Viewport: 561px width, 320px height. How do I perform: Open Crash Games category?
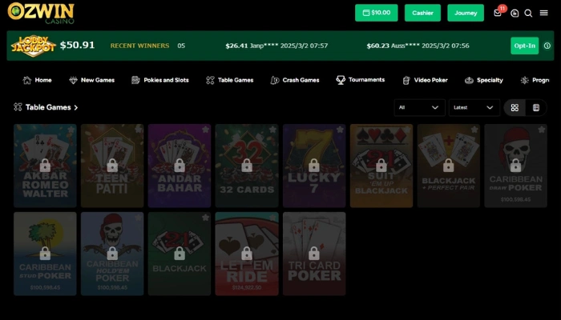point(295,80)
